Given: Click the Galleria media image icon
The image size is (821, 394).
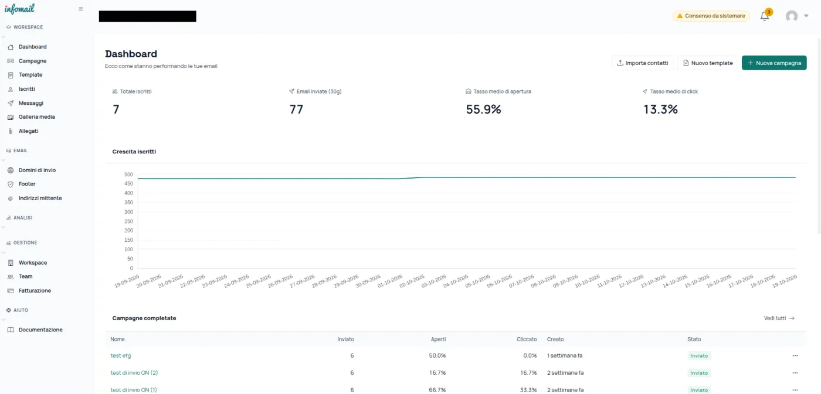Looking at the screenshot, I should tap(11, 117).
